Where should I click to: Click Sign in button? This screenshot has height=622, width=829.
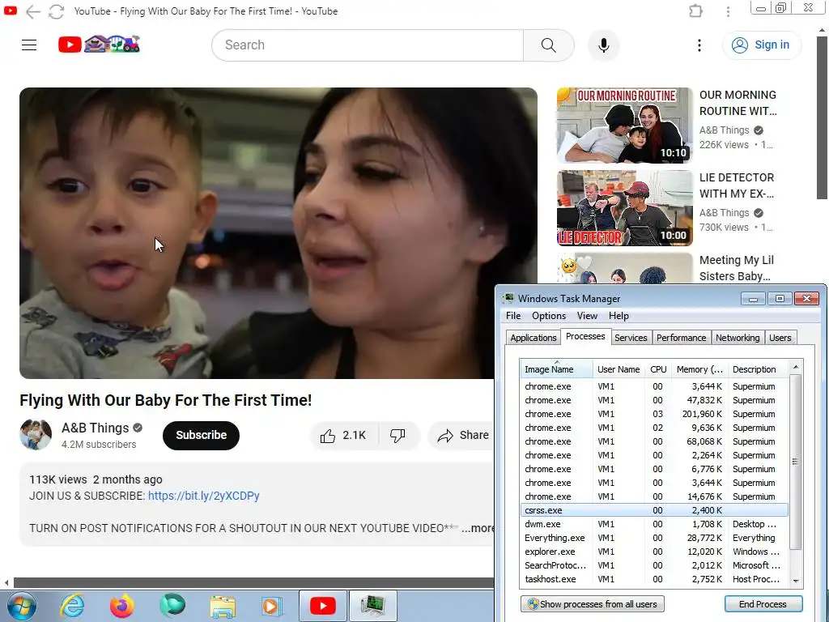pos(762,45)
